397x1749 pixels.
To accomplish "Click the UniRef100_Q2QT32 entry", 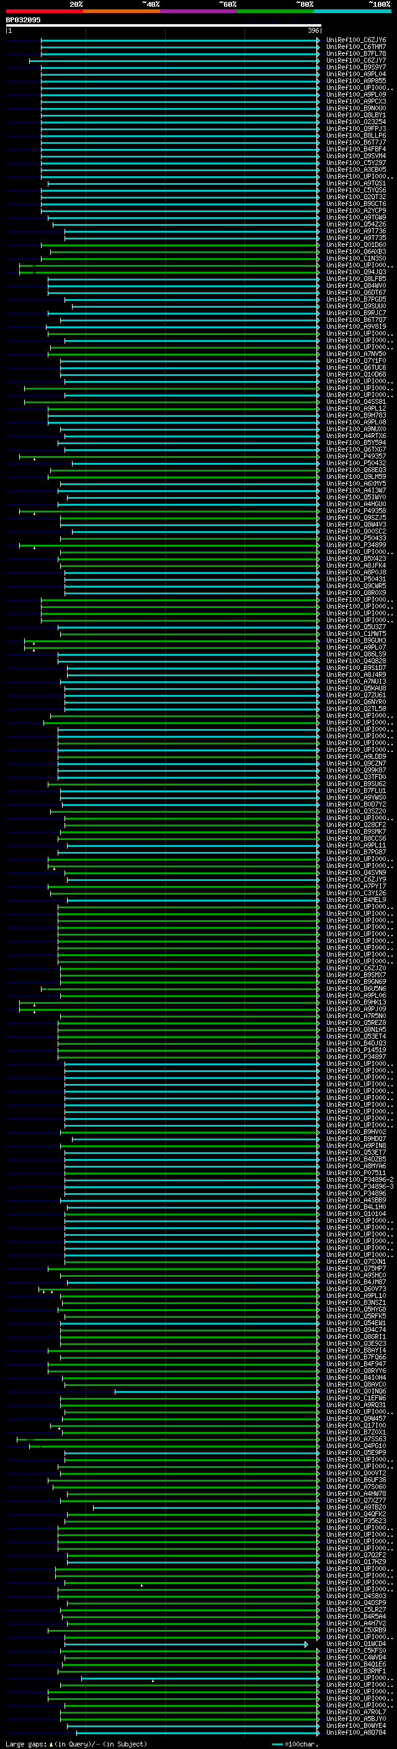I will tap(356, 197).
